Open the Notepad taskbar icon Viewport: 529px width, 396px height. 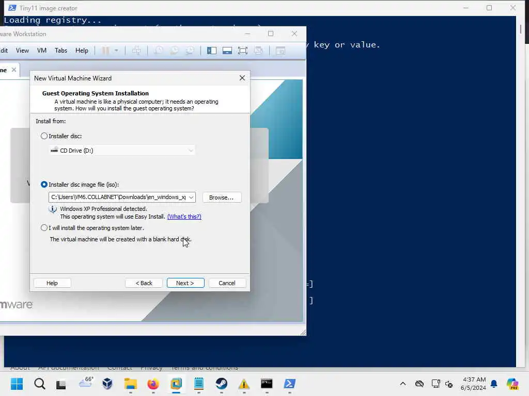click(199, 384)
